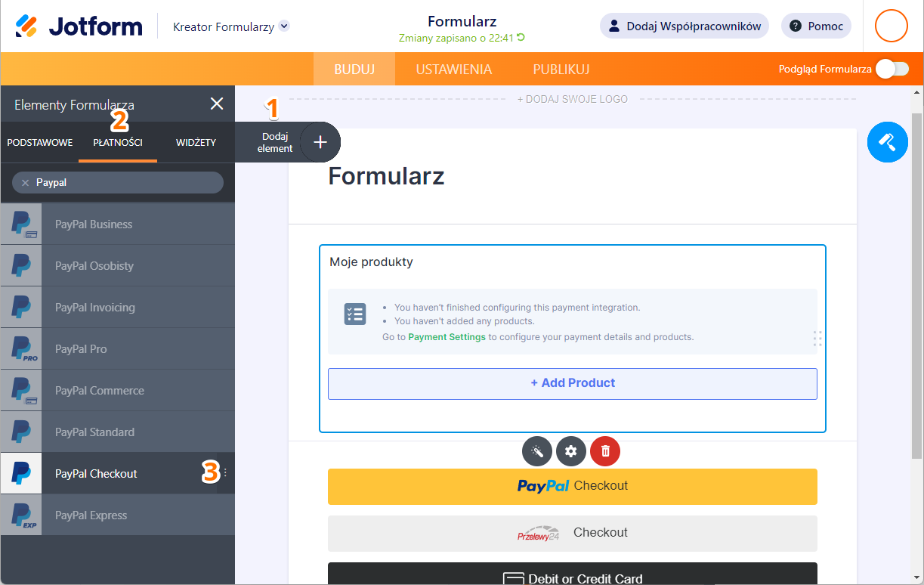Viewport: 924px width, 585px height.
Task: Click the PayPal Osobisty icon
Action: coord(21,266)
